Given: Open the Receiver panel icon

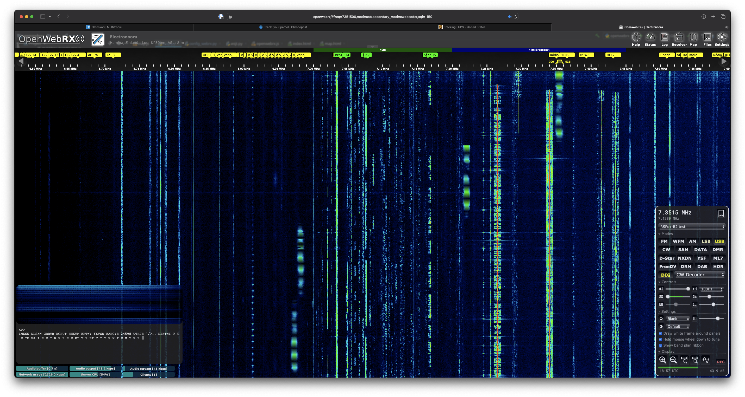Looking at the screenshot, I should coord(679,39).
